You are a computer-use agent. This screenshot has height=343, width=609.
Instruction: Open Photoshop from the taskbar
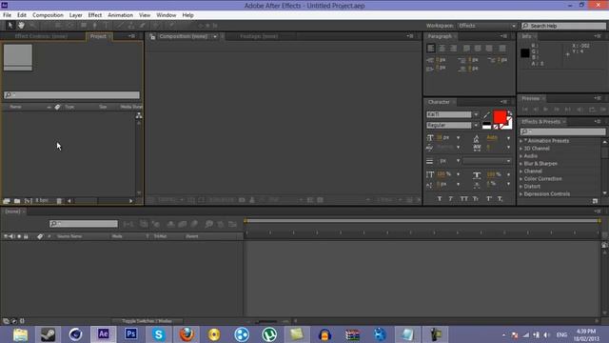[131, 334]
